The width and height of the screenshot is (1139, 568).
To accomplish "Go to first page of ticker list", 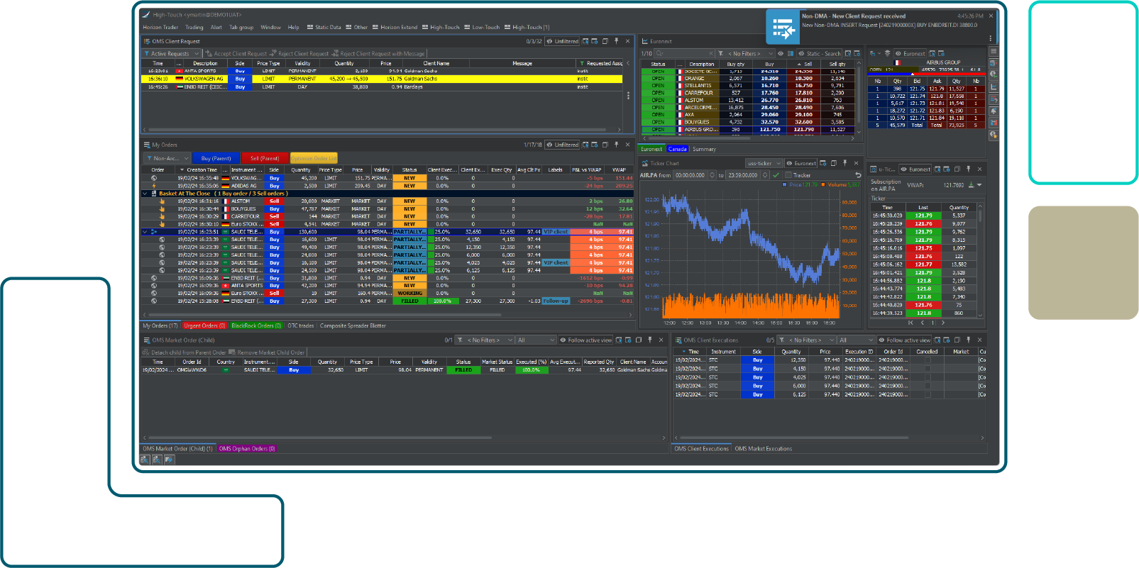I will tap(910, 323).
